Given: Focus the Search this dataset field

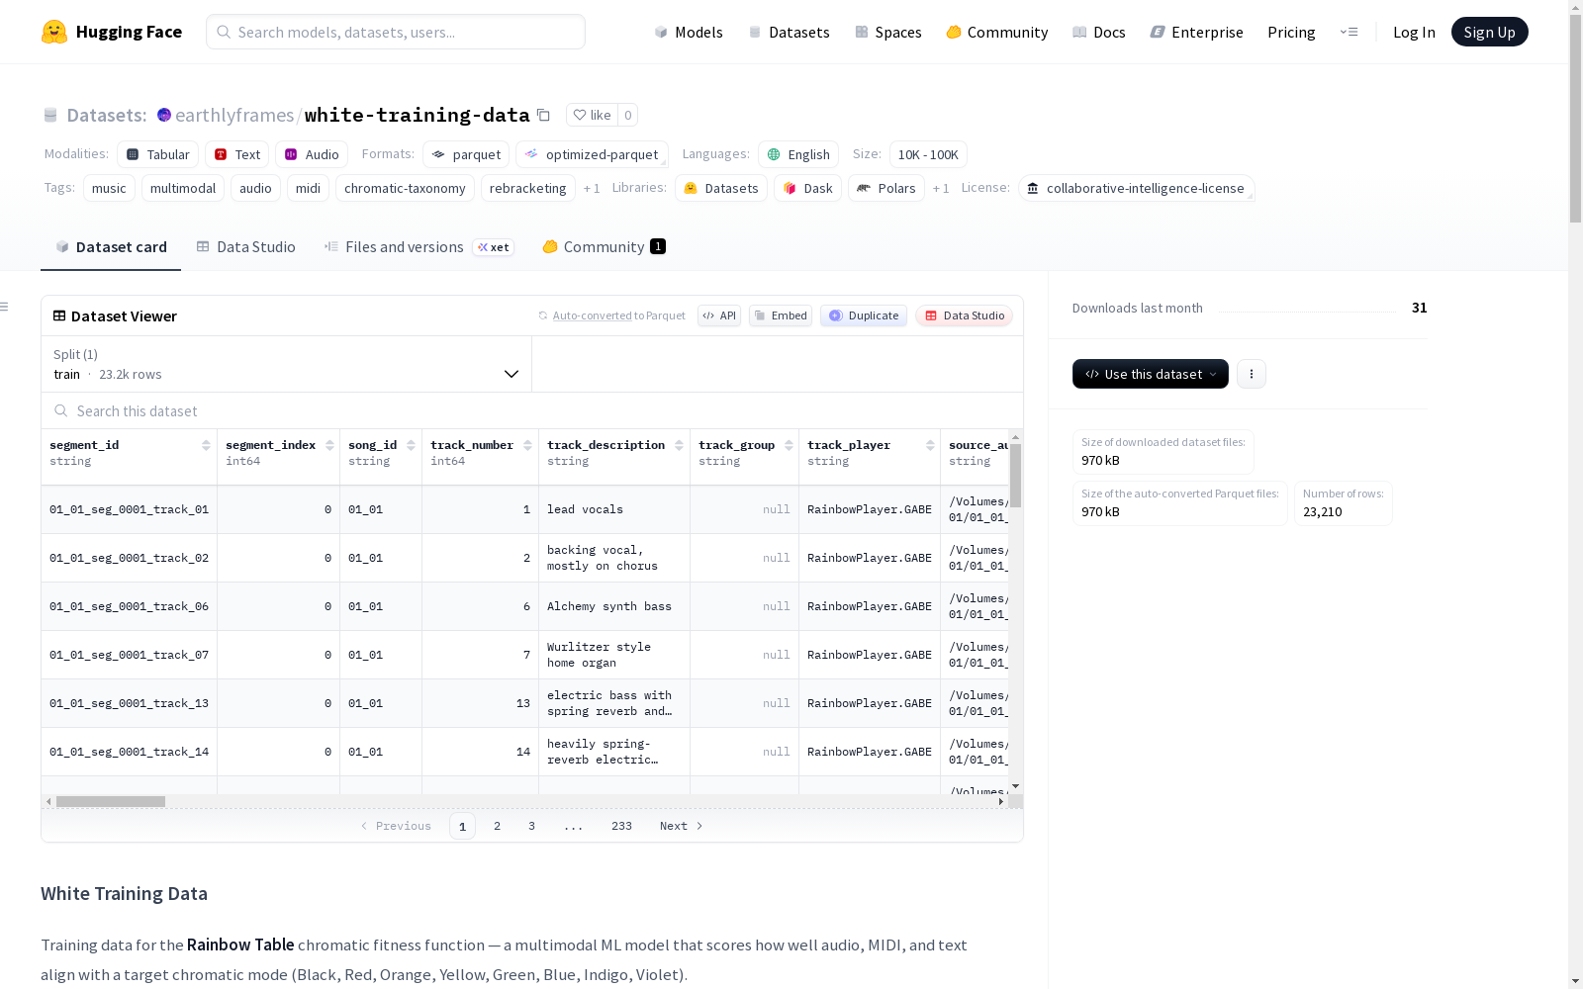Looking at the screenshot, I should click(532, 410).
